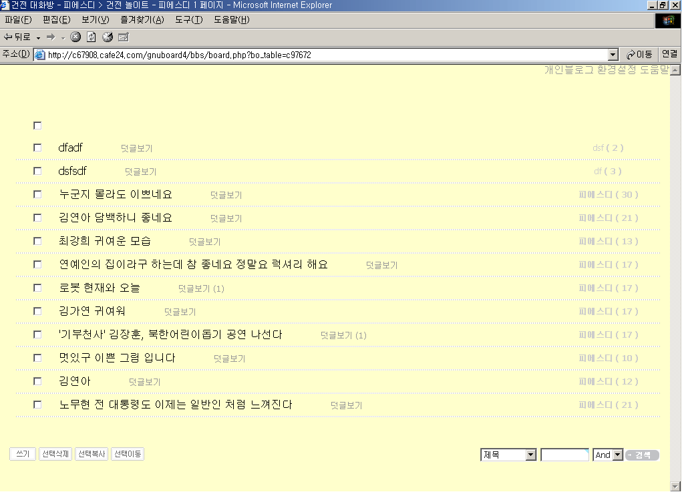Tick the checkbox for 로봇 현재와 오늘

pos(37,288)
